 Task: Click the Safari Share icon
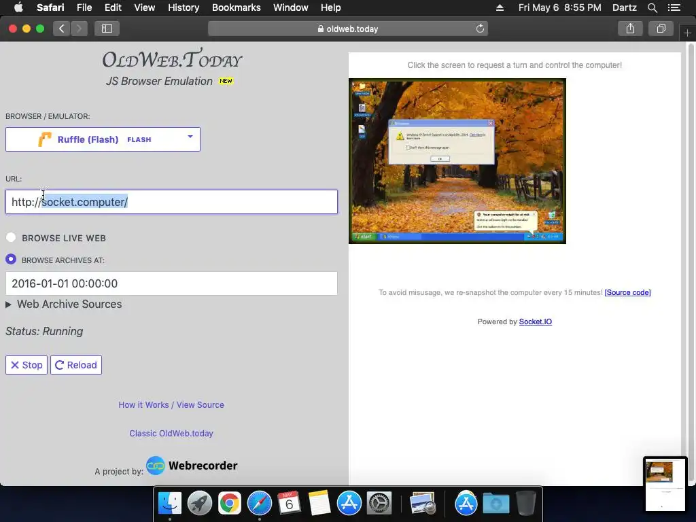(630, 29)
